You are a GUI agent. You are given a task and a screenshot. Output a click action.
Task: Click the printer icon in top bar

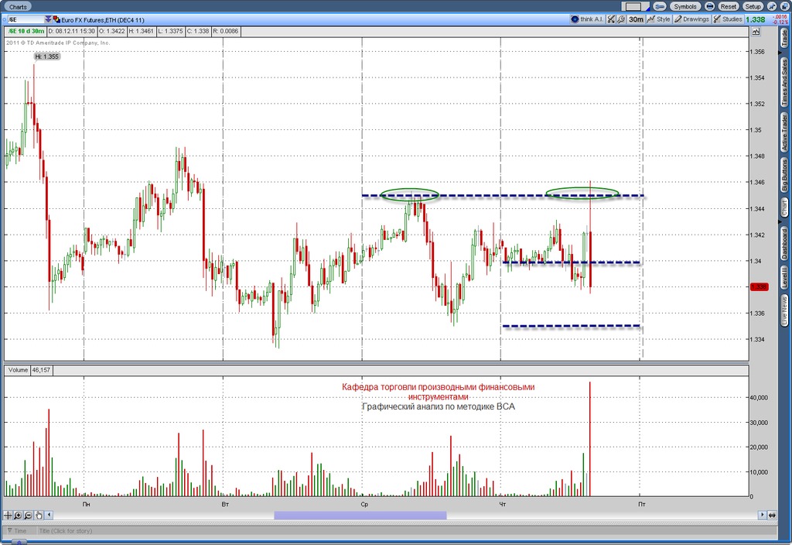click(709, 6)
